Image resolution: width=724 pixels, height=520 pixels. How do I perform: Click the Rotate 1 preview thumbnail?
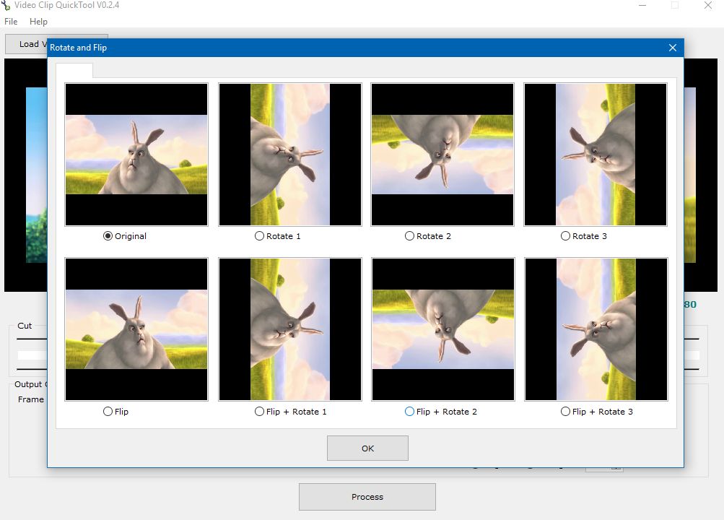(x=290, y=155)
